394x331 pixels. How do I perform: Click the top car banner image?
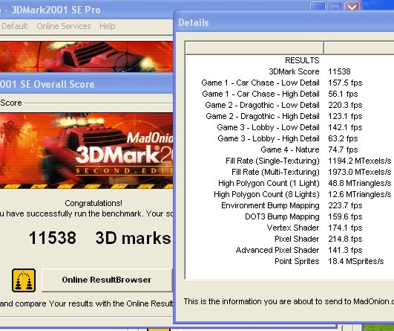click(x=86, y=57)
